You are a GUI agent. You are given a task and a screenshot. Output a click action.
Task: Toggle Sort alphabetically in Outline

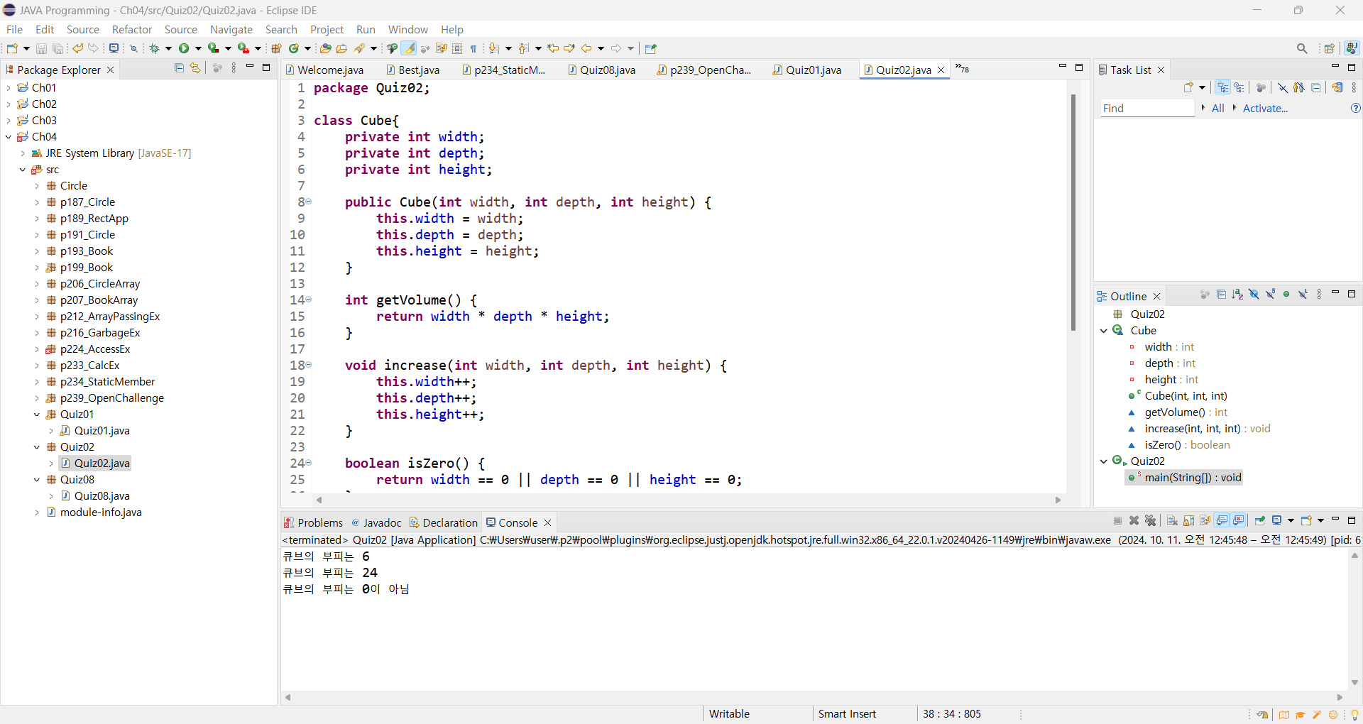1237,295
